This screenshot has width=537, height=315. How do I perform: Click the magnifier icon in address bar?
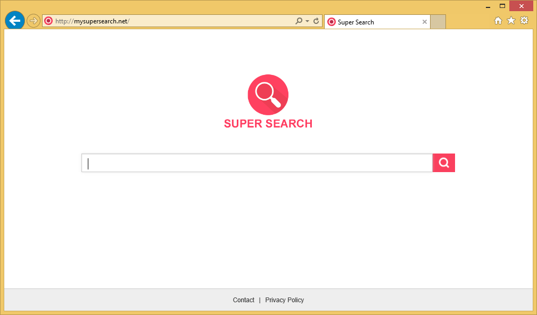[299, 21]
